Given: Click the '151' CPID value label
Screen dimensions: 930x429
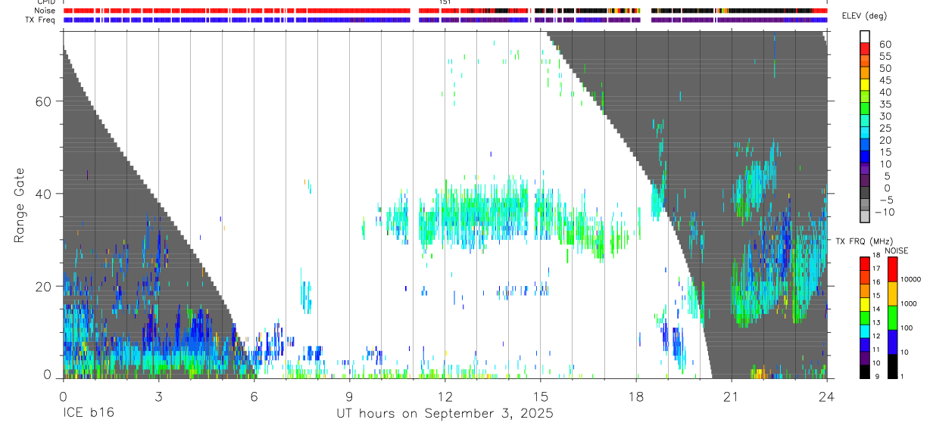Looking at the screenshot, I should point(445,2).
